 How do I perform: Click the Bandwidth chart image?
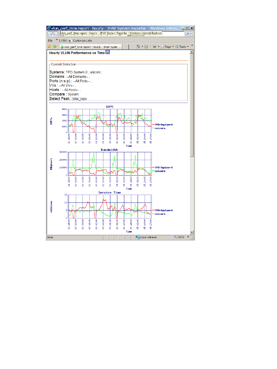111,169
